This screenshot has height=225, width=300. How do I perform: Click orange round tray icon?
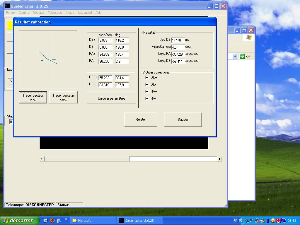click(273, 221)
